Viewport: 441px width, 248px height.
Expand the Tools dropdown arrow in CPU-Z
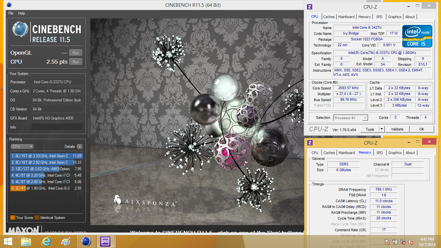(x=381, y=129)
